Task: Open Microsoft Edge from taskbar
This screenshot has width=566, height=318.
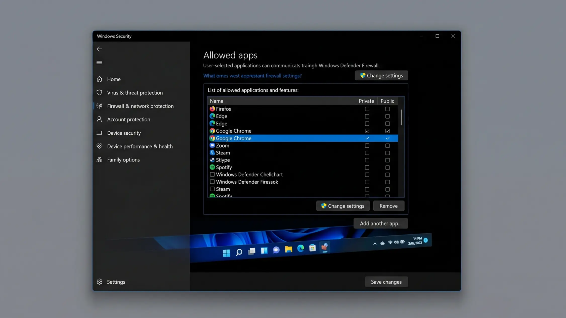Action: (300, 248)
